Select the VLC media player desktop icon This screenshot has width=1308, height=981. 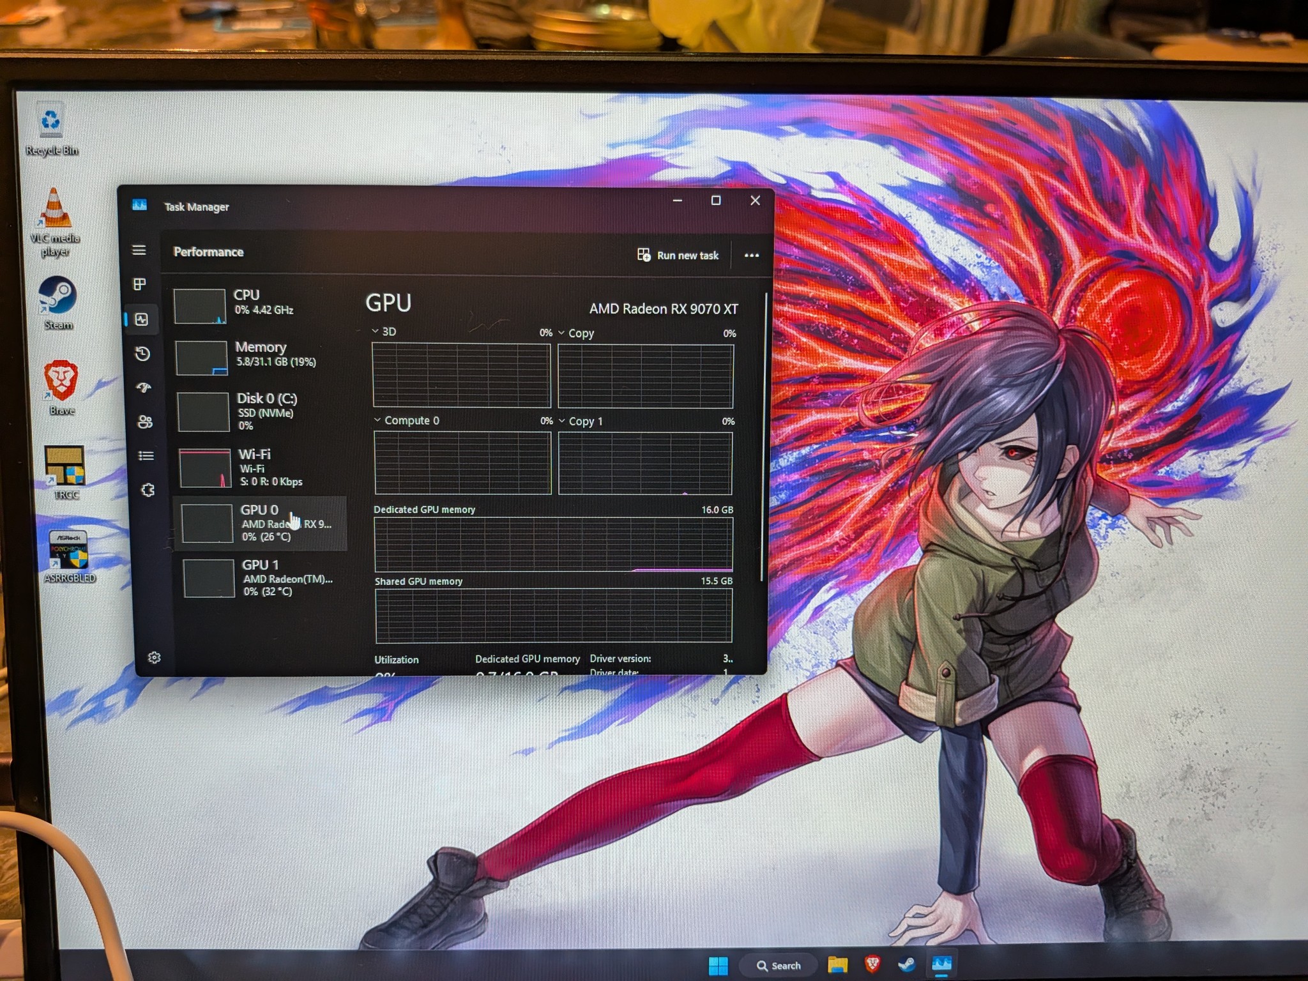55,223
